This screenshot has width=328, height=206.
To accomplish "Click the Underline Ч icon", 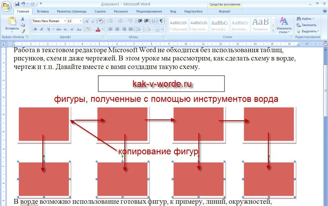I will [x=48, y=29].
